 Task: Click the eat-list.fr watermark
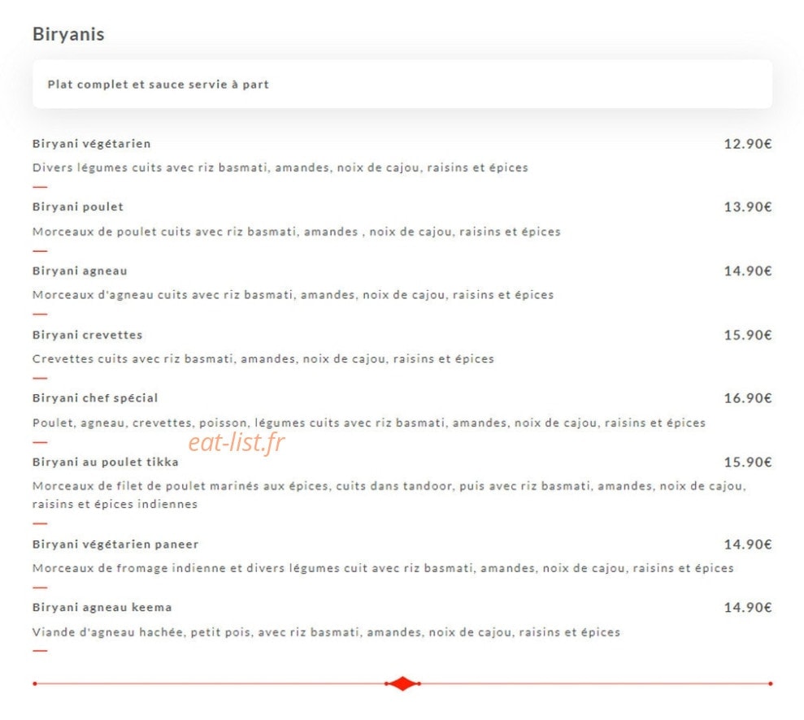point(236,442)
